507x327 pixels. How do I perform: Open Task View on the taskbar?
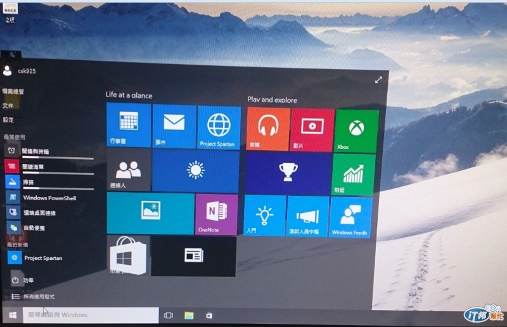tap(169, 316)
